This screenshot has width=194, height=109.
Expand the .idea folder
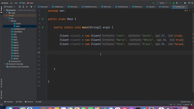point(7,13)
